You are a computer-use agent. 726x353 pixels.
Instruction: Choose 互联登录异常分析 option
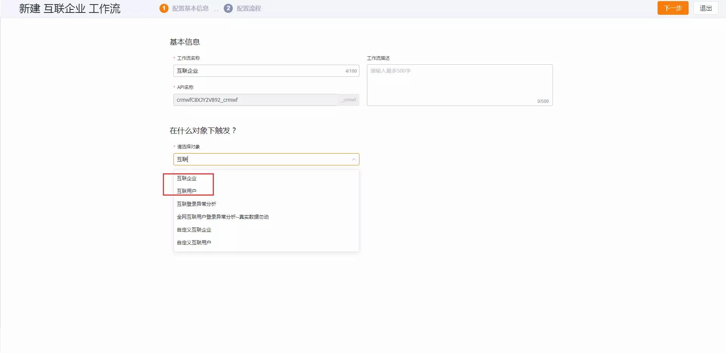click(x=266, y=204)
